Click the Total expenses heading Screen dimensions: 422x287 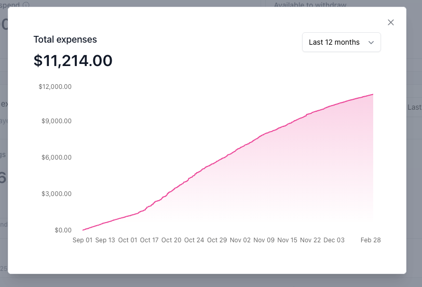pos(65,40)
